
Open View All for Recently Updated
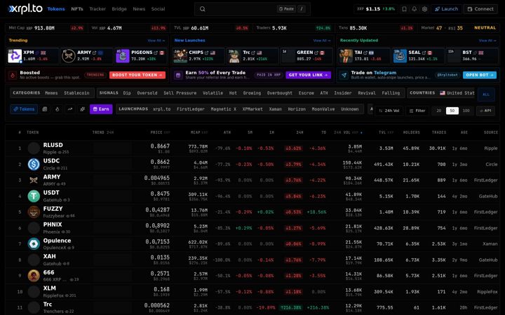click(x=487, y=41)
